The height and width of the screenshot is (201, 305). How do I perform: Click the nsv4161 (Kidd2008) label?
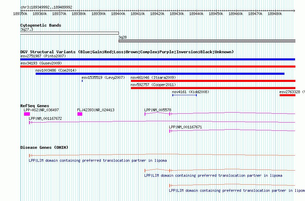pyautogui.click(x=191, y=92)
